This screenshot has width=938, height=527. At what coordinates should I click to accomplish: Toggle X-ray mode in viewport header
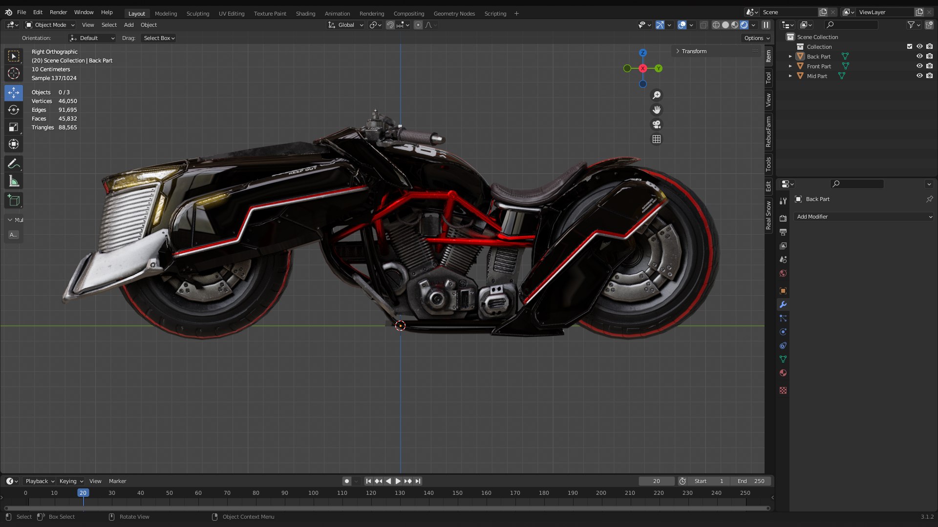click(703, 25)
